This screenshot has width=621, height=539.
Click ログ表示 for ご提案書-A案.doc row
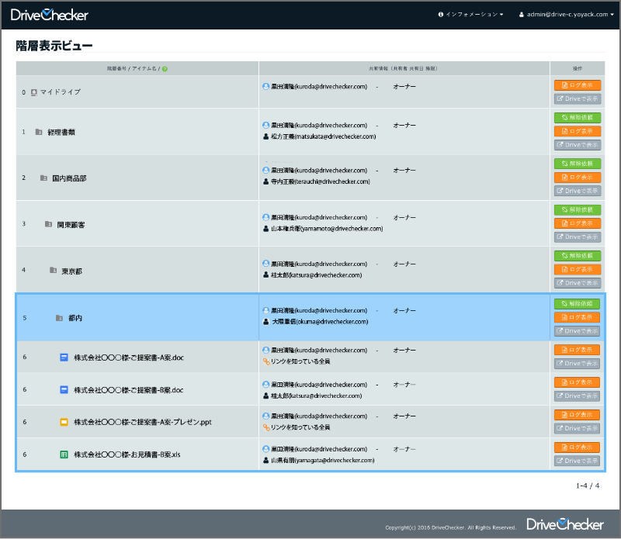point(577,350)
